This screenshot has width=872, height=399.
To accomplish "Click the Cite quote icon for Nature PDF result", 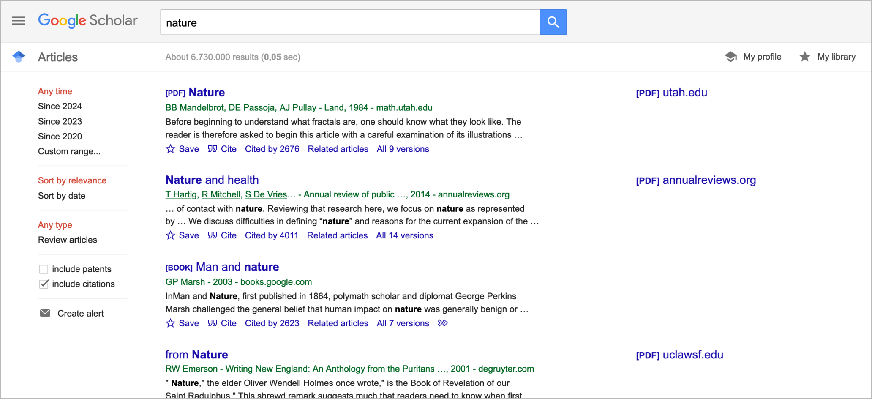I will 213,149.
